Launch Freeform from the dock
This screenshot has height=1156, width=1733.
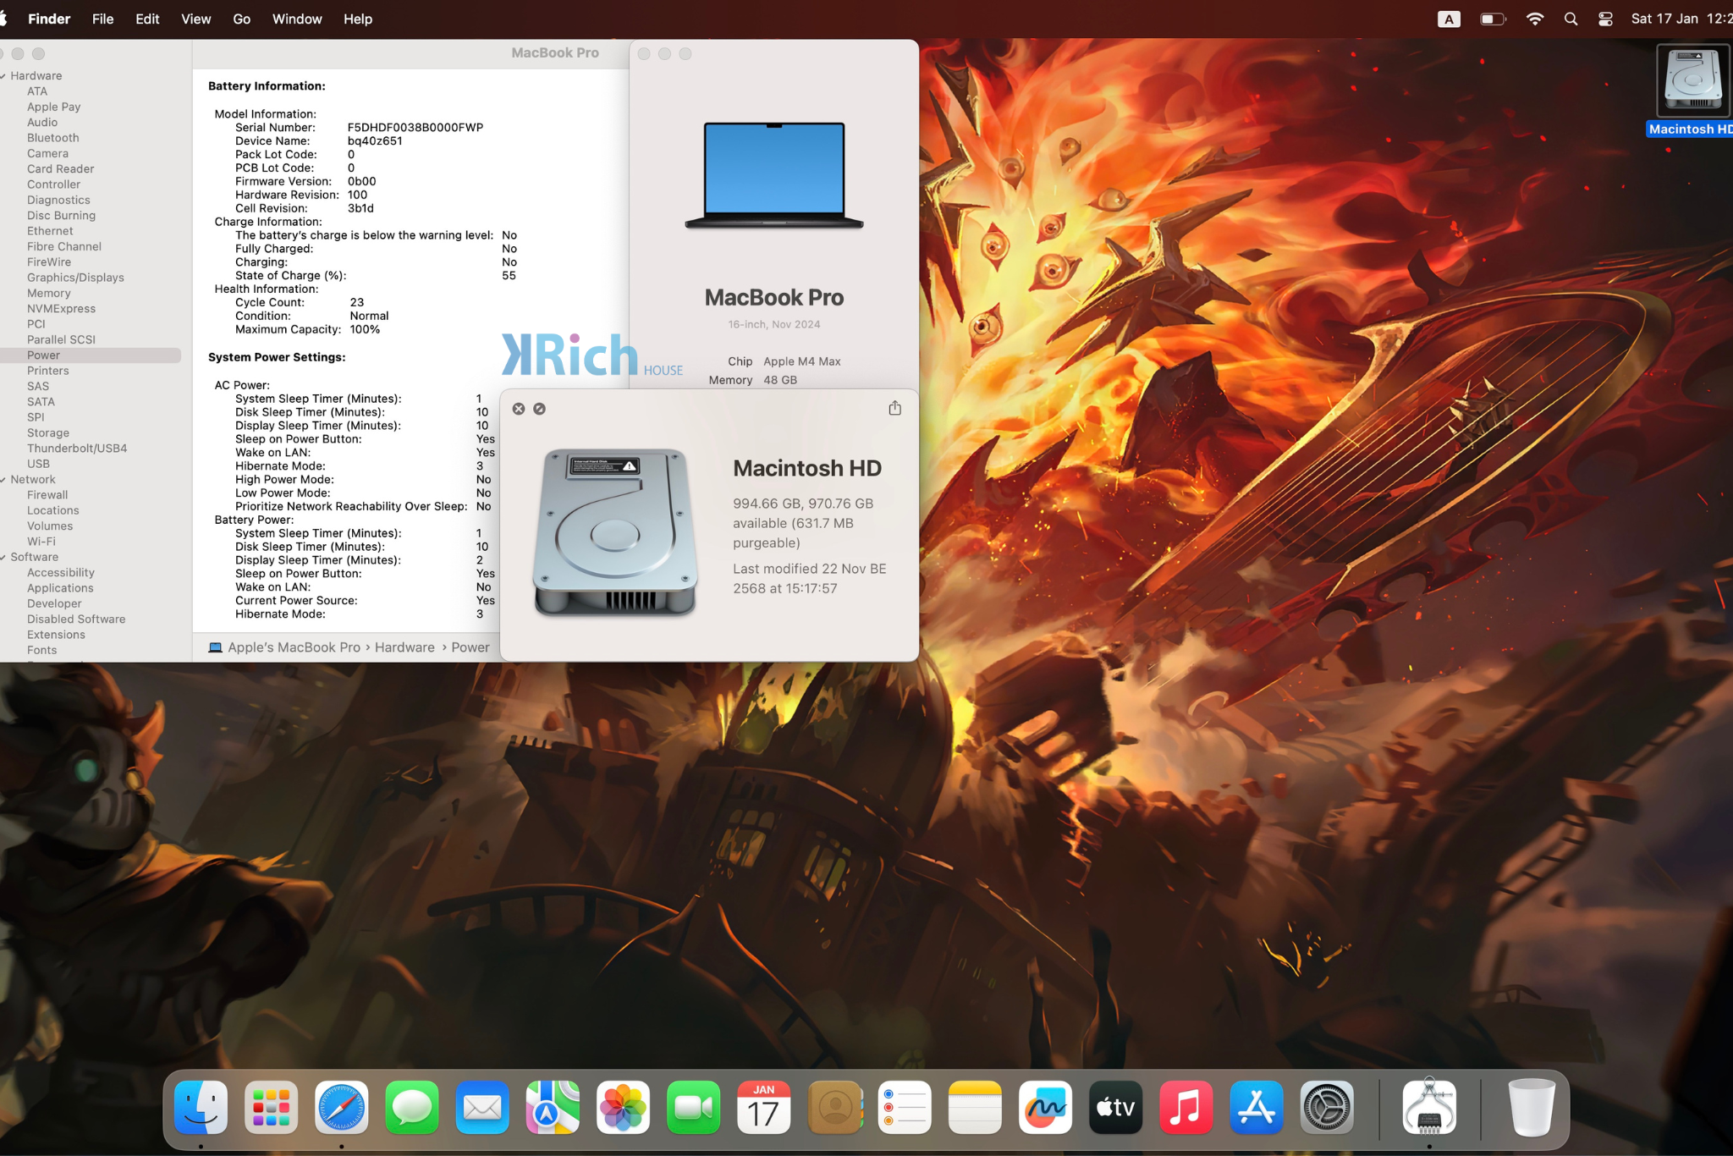pos(1045,1107)
